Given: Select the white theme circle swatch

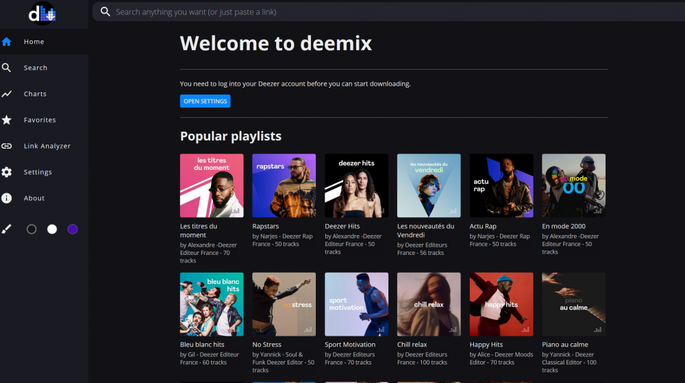Looking at the screenshot, I should pos(52,230).
